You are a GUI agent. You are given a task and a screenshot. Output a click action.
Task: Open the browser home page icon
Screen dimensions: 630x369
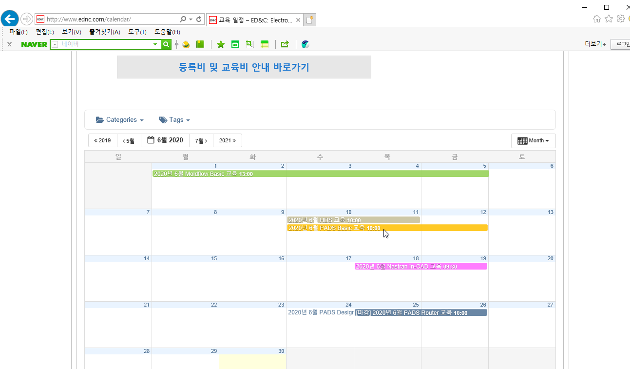597,19
